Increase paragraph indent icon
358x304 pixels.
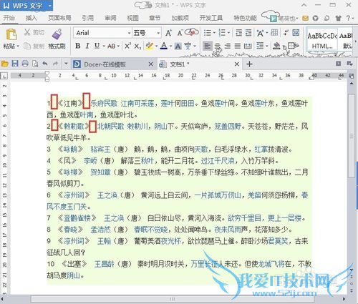248,33
